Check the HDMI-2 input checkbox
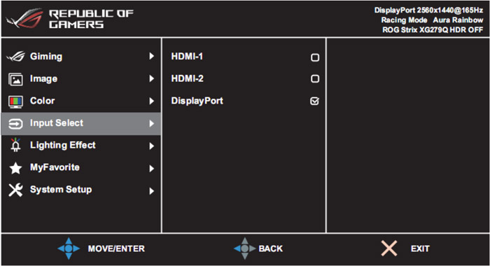 coord(315,79)
